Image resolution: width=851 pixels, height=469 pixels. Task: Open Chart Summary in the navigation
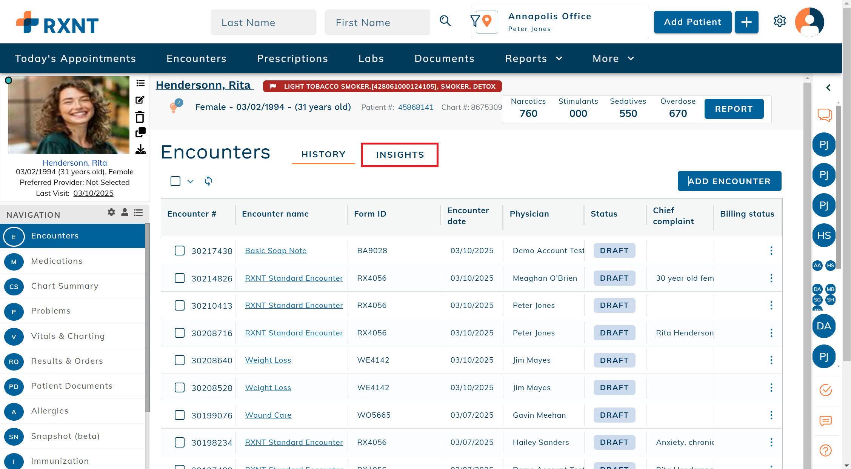[72, 286]
